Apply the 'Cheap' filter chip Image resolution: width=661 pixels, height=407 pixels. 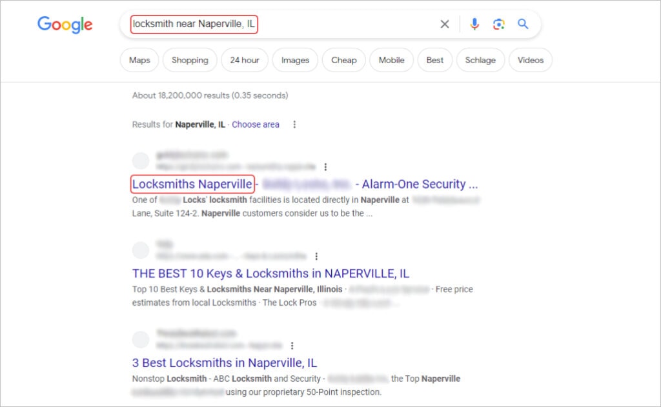(343, 60)
